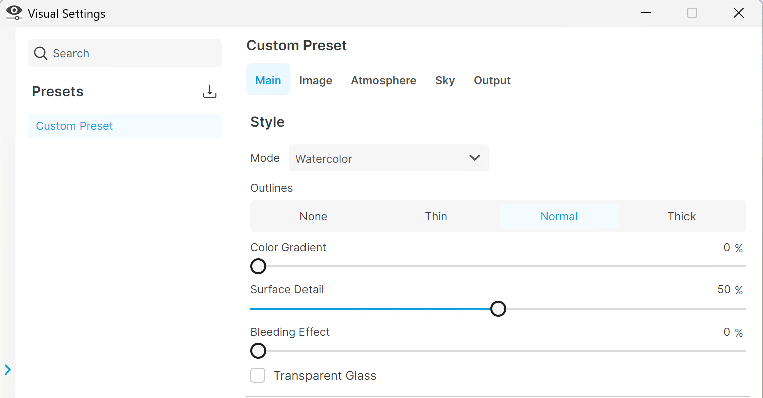This screenshot has width=763, height=398.
Task: Switch to the Atmosphere tab
Action: 384,80
